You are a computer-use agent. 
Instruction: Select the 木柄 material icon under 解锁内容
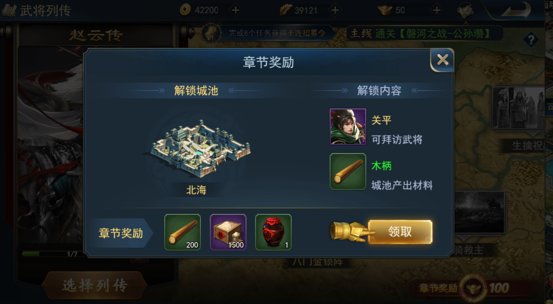click(x=348, y=172)
